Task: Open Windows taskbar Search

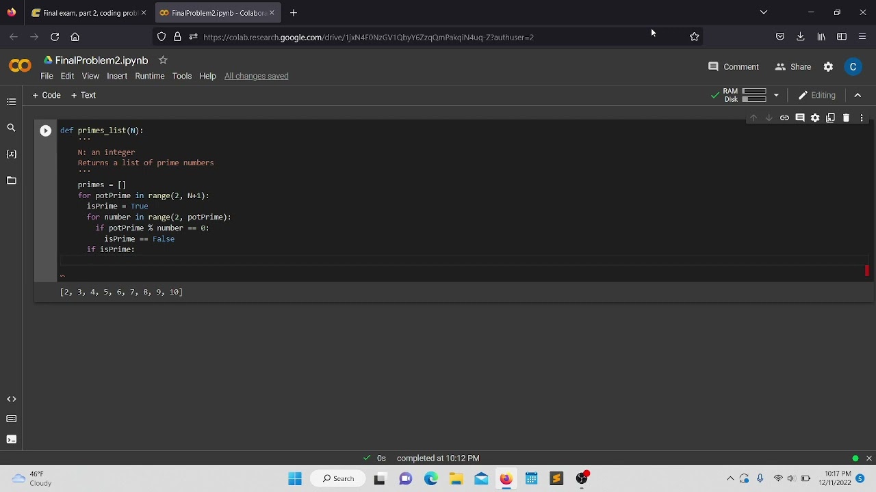Action: [x=338, y=478]
